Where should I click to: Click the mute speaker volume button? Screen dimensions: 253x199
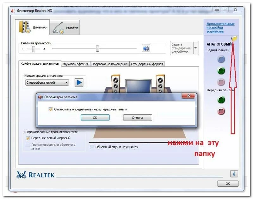146,48
